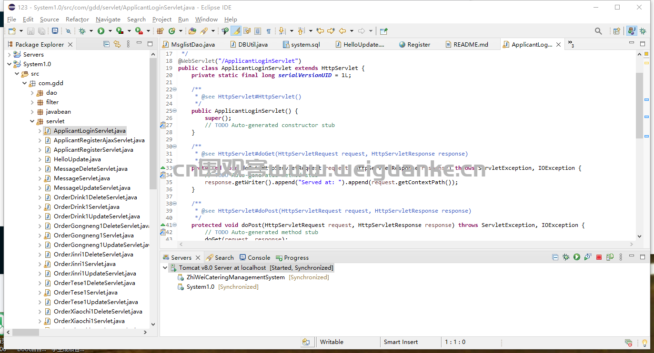Open the Progress tab in bottom panel
This screenshot has width=654, height=353.
coord(292,257)
